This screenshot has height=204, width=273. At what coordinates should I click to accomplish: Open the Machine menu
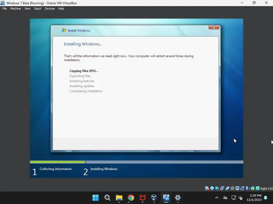15,8
